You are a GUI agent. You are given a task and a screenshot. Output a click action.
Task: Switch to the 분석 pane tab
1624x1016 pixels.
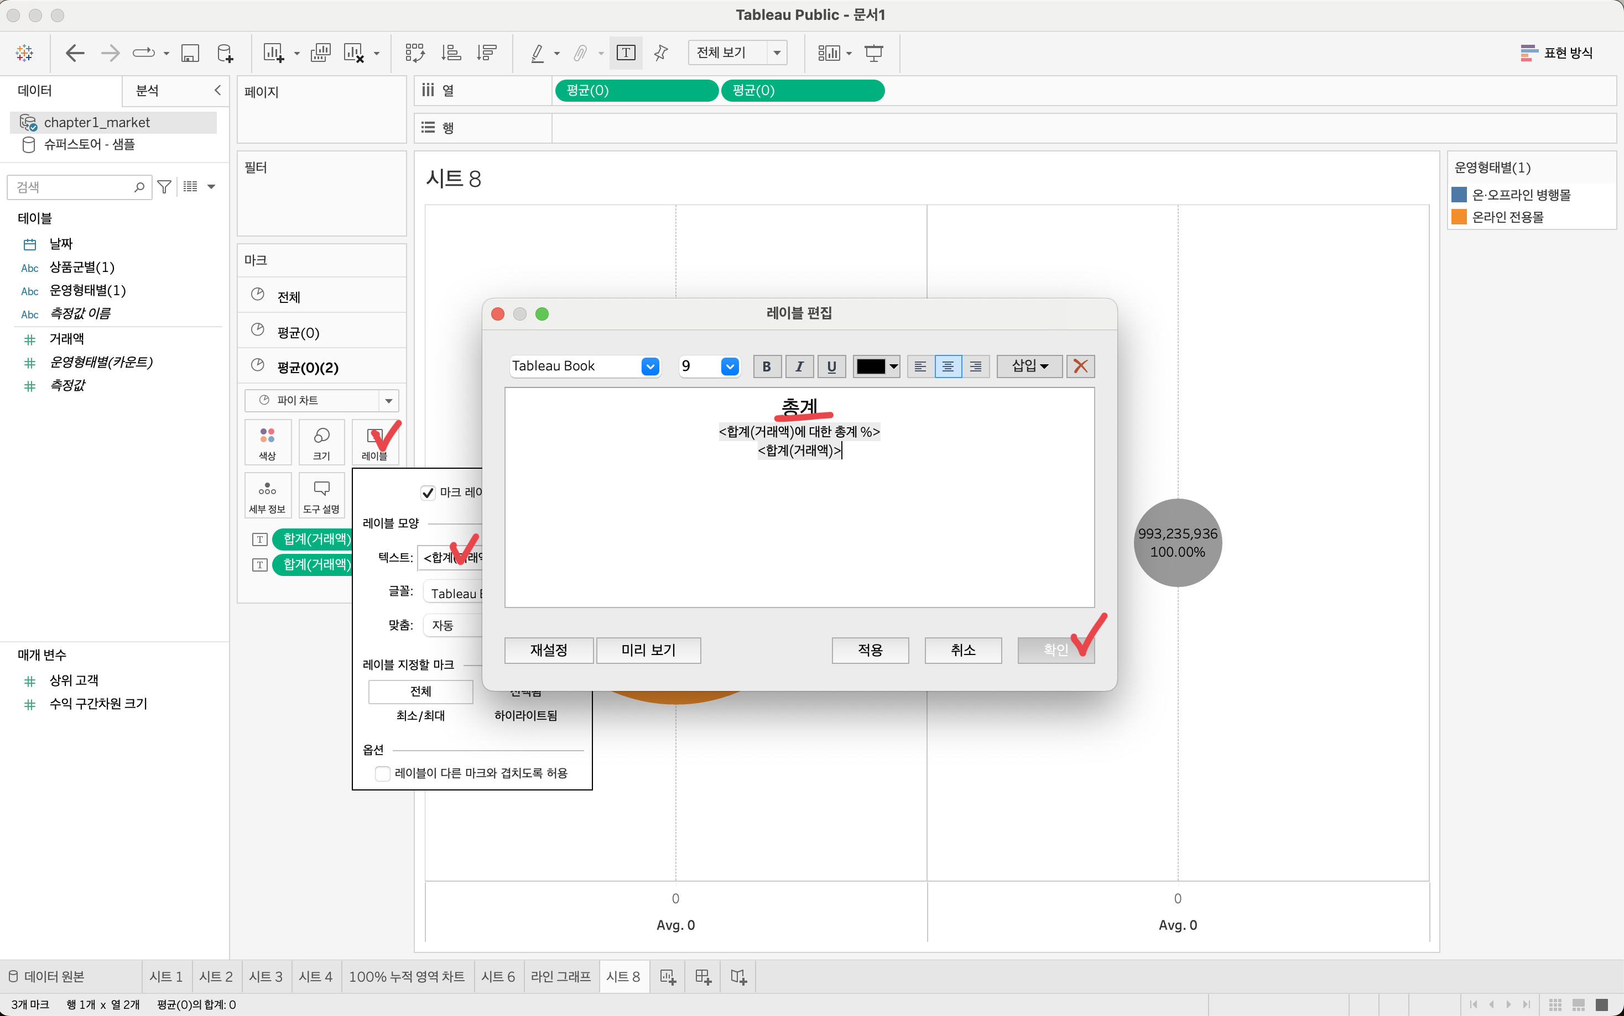point(147,91)
